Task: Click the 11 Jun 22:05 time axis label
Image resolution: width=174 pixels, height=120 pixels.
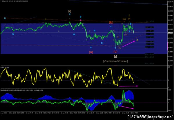Action: point(12,113)
